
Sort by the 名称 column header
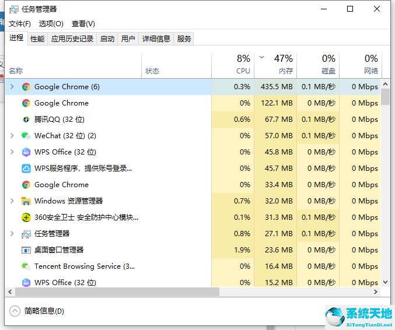(73, 65)
